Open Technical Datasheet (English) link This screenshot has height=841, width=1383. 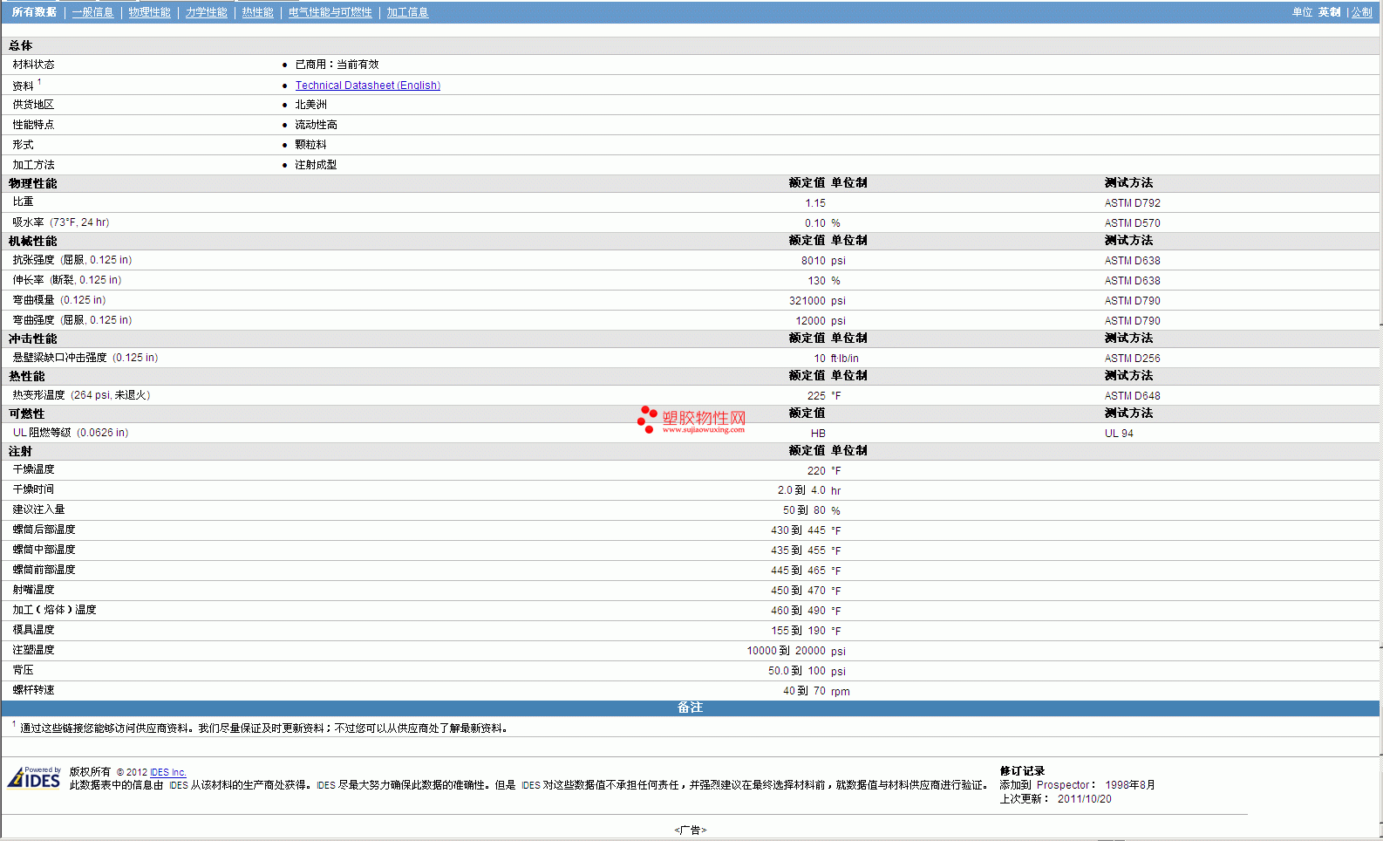point(368,85)
